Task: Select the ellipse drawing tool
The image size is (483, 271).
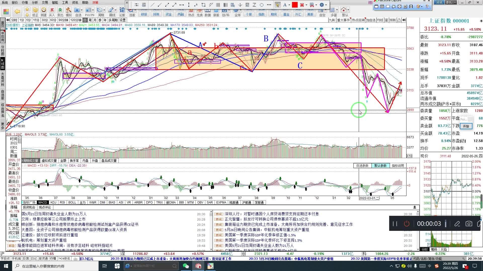Action: click(262, 5)
